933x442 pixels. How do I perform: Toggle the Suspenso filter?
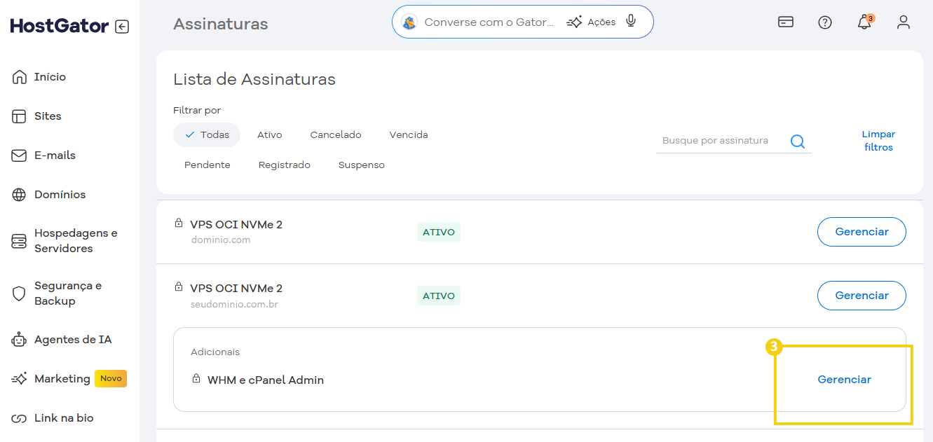click(x=361, y=165)
